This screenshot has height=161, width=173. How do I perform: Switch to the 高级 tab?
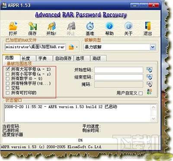(x=98, y=58)
